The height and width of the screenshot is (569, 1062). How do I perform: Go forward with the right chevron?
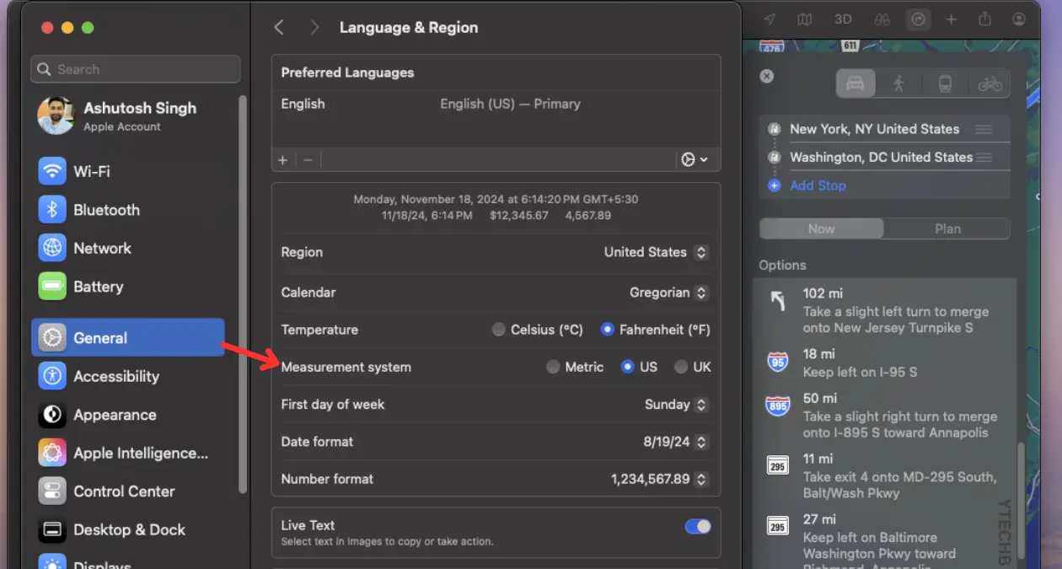314,28
